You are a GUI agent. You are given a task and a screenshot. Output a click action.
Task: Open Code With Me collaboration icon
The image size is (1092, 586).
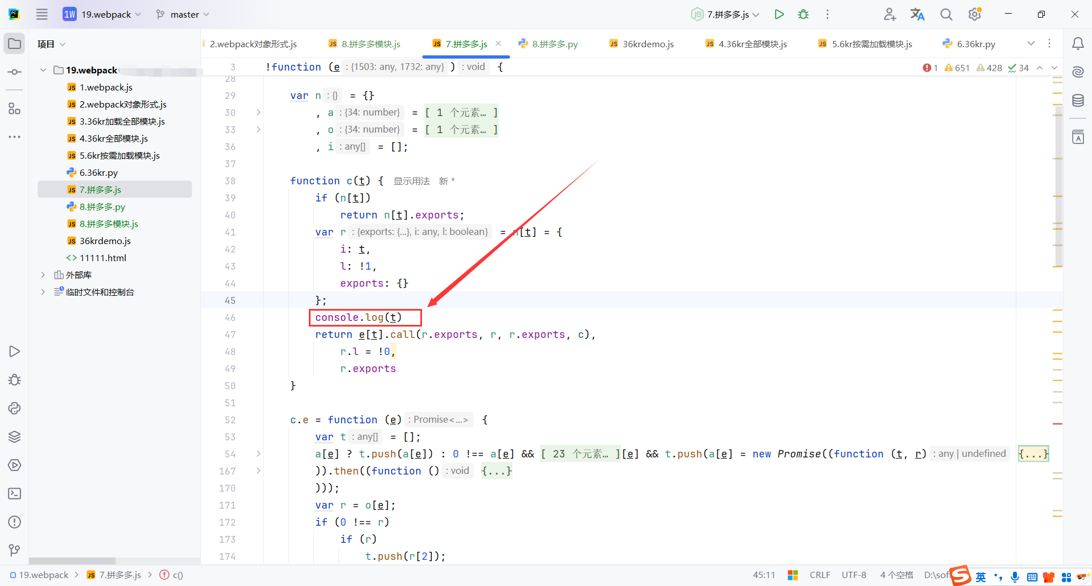point(890,14)
